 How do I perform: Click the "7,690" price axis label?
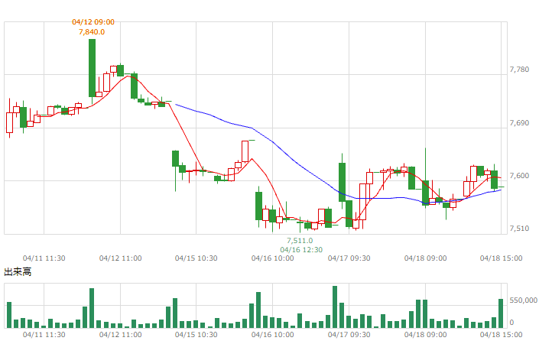point(519,123)
